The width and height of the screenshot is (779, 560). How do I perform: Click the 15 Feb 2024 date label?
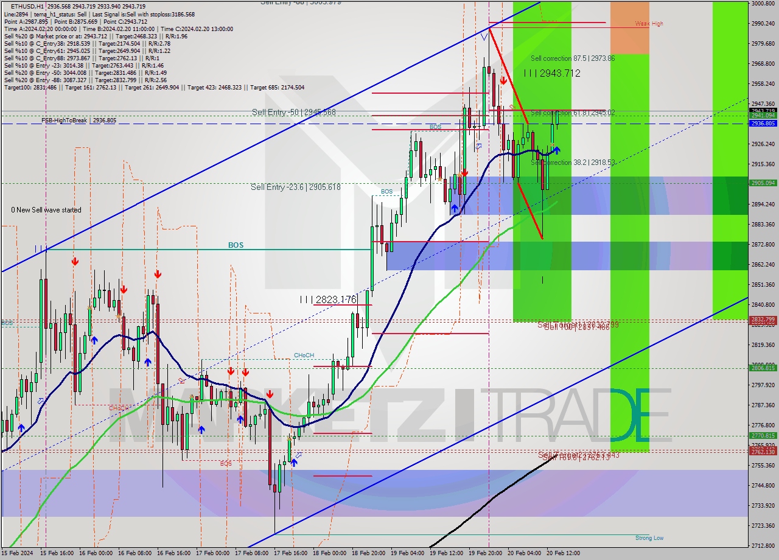(18, 553)
